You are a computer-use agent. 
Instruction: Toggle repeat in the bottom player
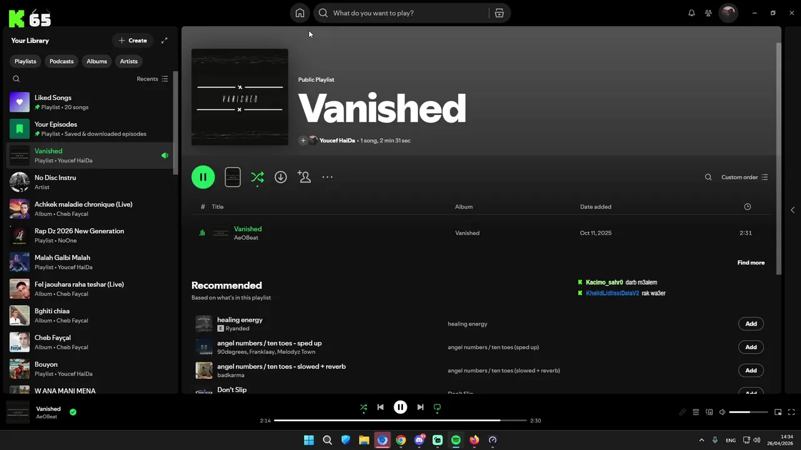437,407
